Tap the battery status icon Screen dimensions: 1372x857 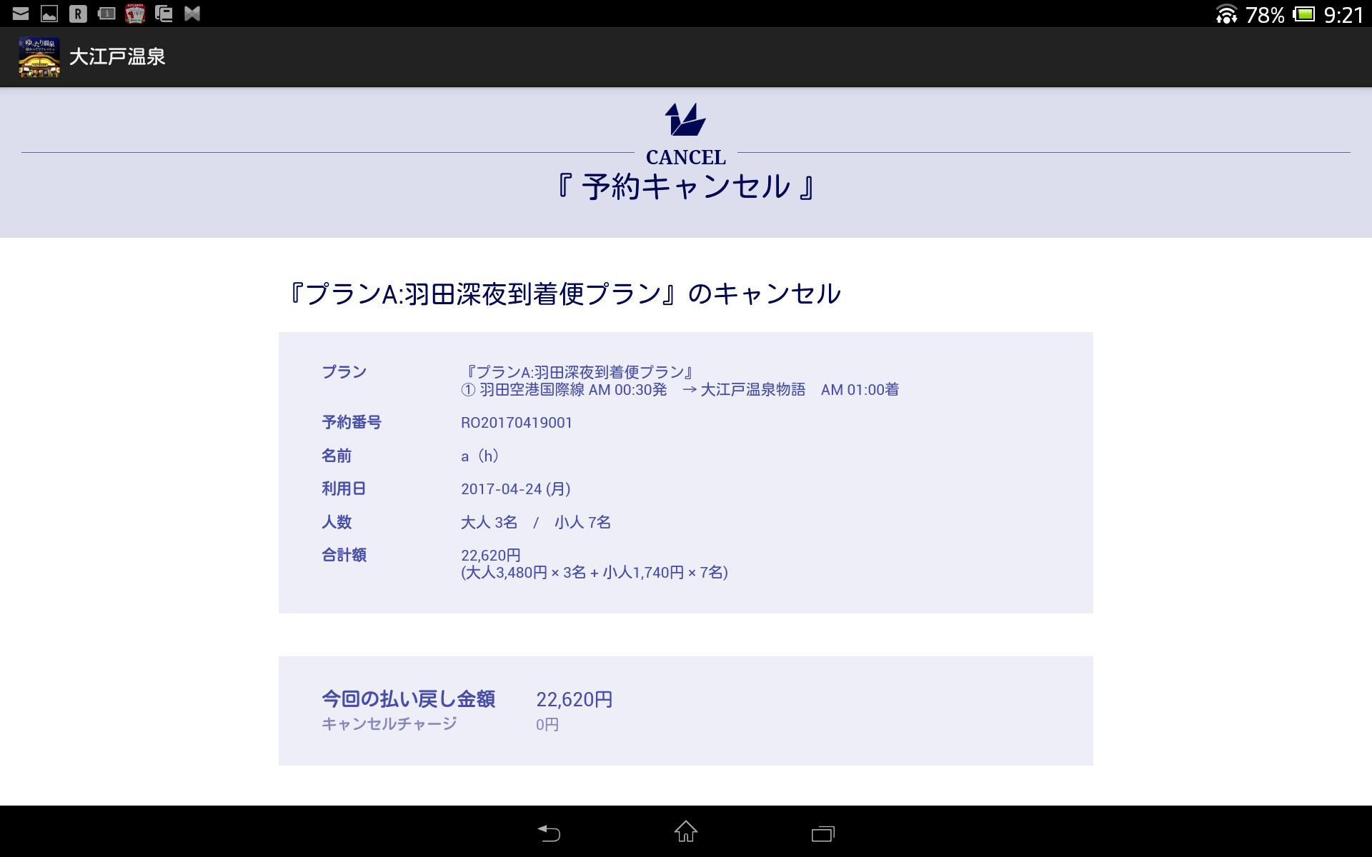point(1304,14)
